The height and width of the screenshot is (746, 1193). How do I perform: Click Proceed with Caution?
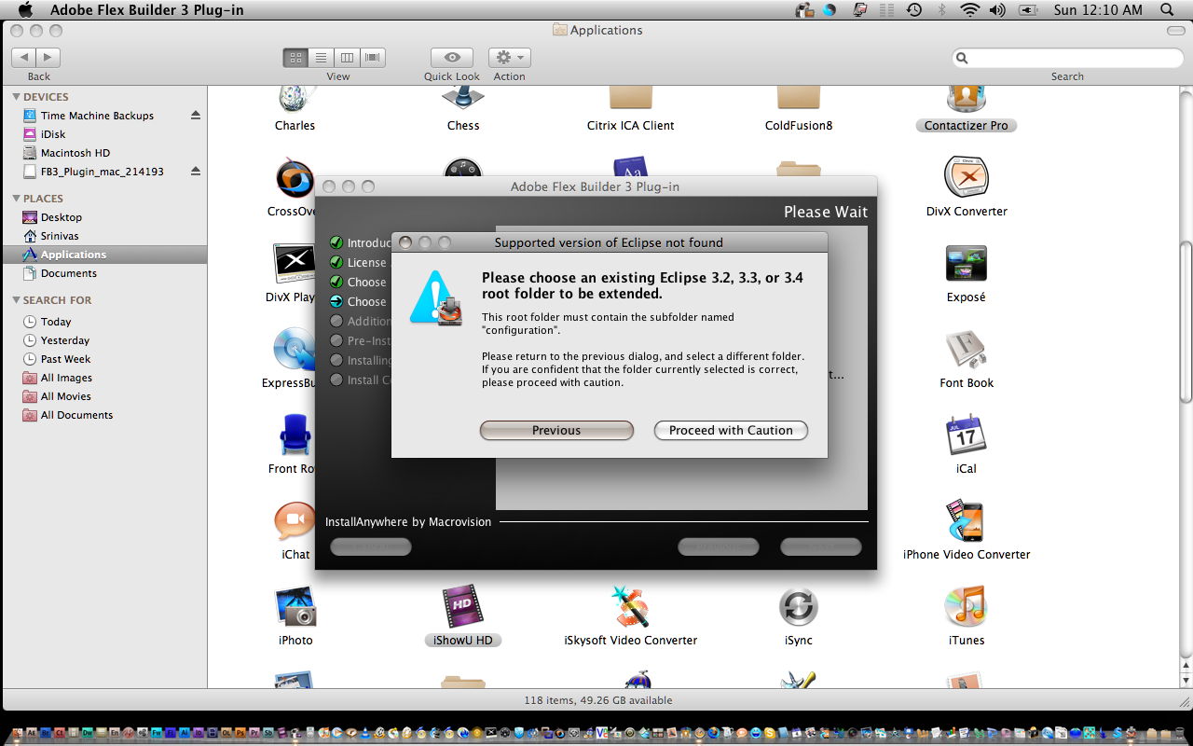tap(731, 430)
